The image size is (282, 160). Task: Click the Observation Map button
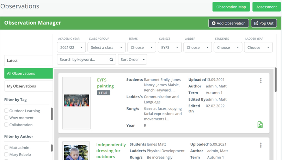(x=231, y=7)
